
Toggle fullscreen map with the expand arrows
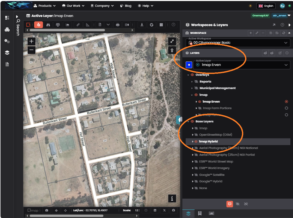coord(172,41)
